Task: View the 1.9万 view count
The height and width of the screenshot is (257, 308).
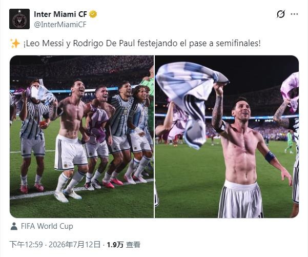Action: pos(115,245)
